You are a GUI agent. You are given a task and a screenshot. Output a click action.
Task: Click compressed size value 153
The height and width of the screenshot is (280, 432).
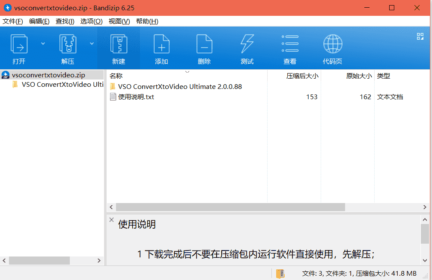pos(312,97)
